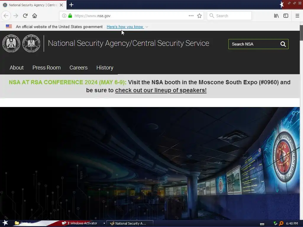This screenshot has height=227, width=303.
Task: Click the National Security Agency seal logo
Action: (x=11, y=43)
